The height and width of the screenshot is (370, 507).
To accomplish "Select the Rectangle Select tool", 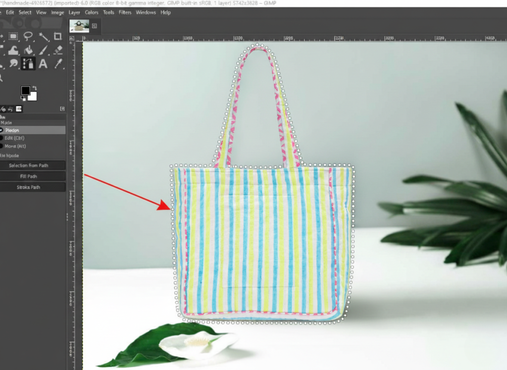I will (x=13, y=36).
